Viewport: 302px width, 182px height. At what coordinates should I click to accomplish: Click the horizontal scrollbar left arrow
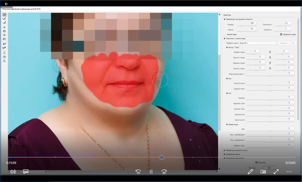pos(46,172)
